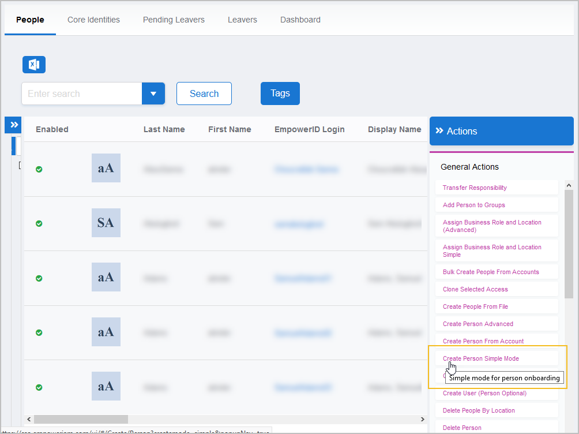This screenshot has height=434, width=579.
Task: Click Bulk Create People From Accounts
Action: [491, 272]
